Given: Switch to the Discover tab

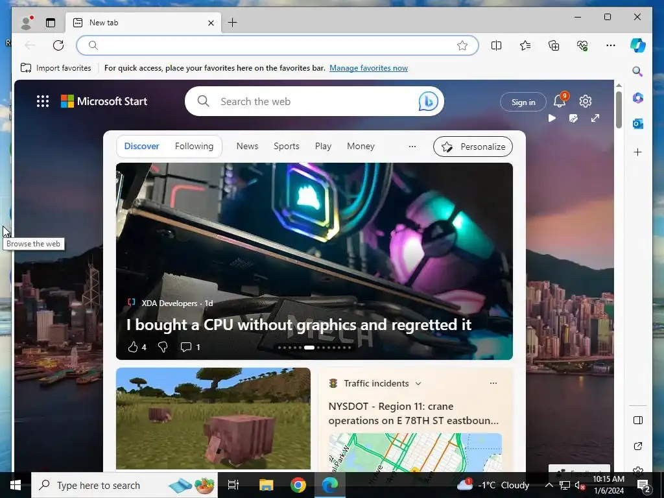Looking at the screenshot, I should 141,146.
